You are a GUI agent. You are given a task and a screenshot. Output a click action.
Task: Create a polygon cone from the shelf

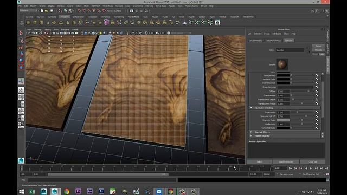tap(48, 22)
